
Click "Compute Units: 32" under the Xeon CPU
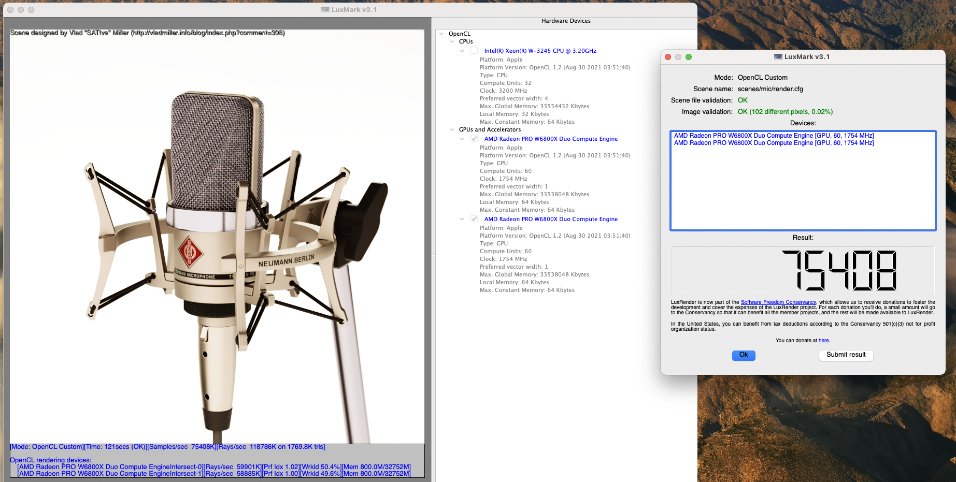coord(506,83)
